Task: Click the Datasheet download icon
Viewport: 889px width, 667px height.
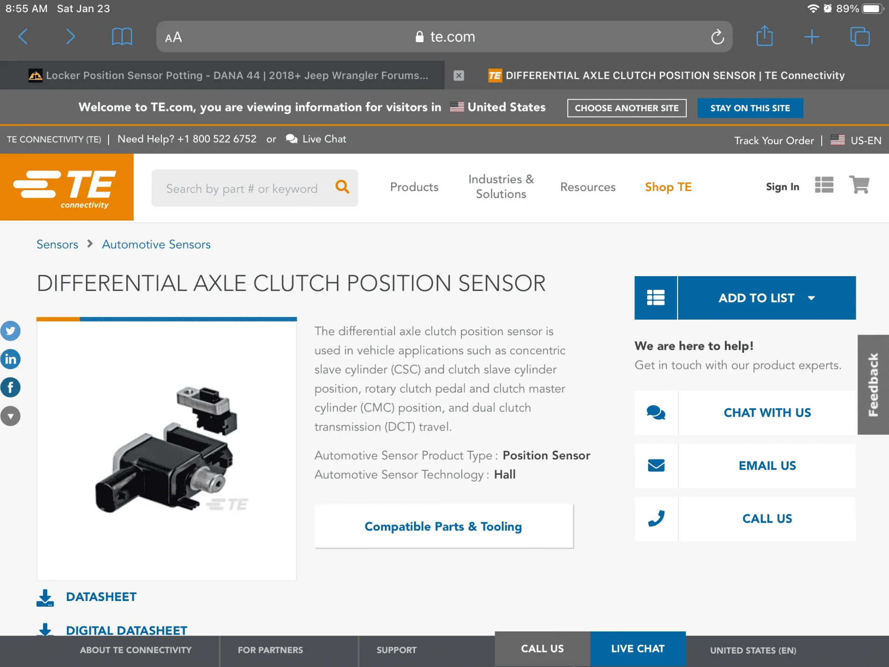Action: click(x=45, y=598)
